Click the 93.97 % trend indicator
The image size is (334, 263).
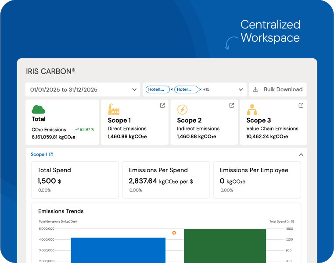click(x=84, y=129)
